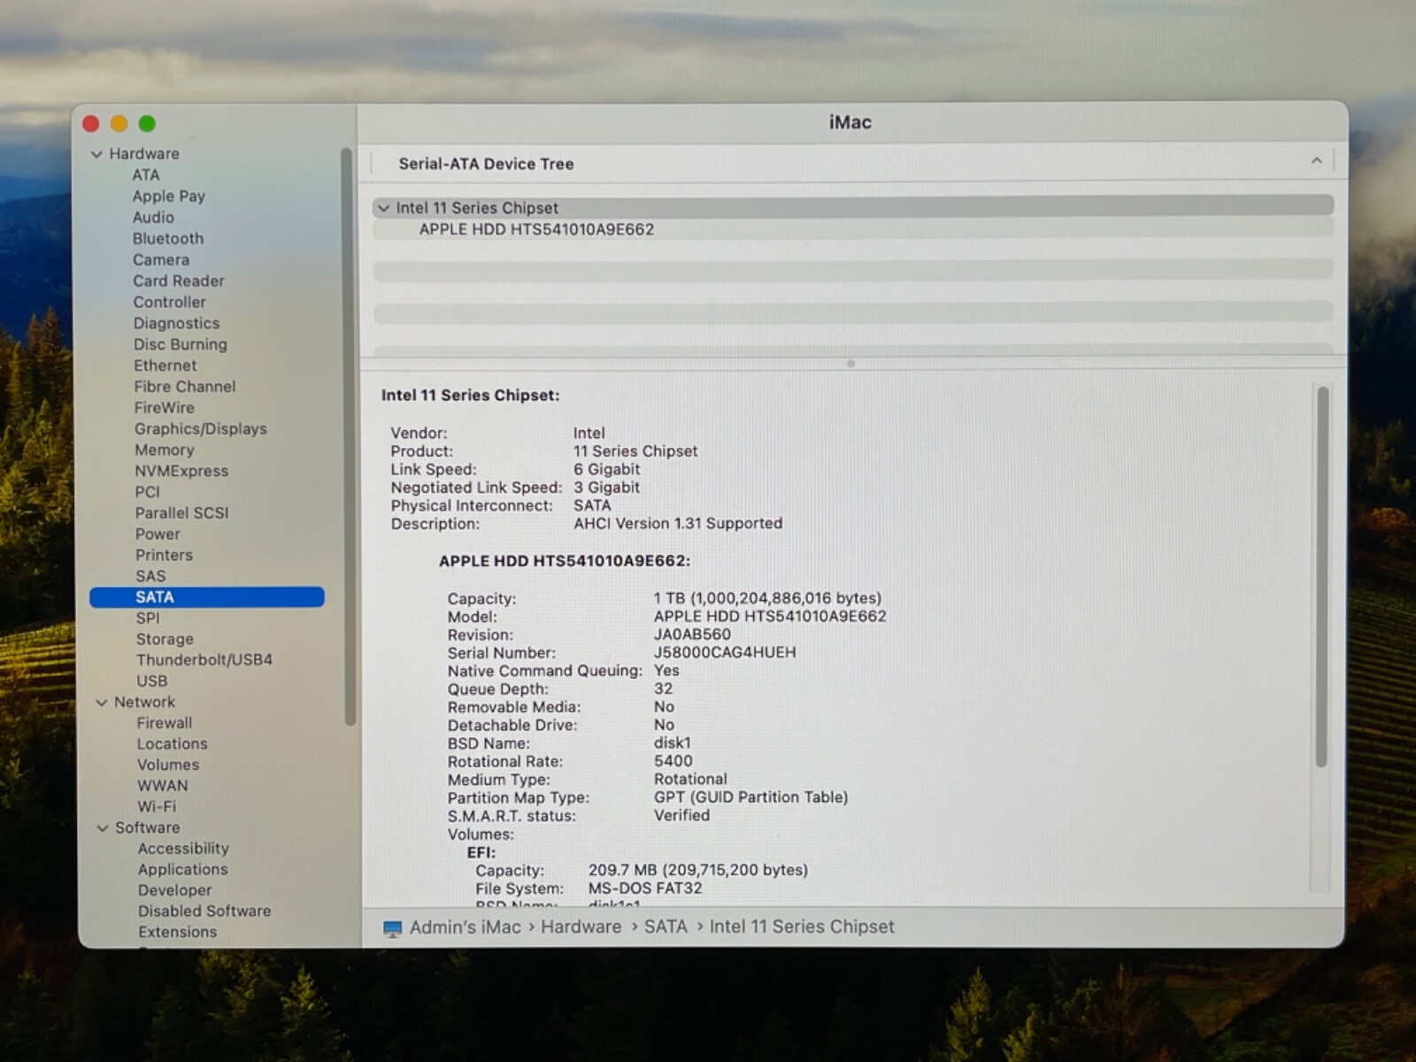Viewport: 1416px width, 1062px height.
Task: Select ATA in the sidebar
Action: tap(146, 175)
